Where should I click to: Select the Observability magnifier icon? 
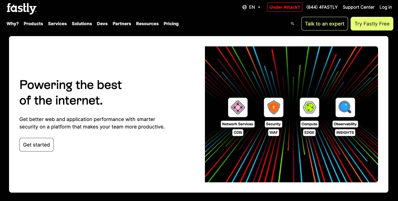coord(345,107)
